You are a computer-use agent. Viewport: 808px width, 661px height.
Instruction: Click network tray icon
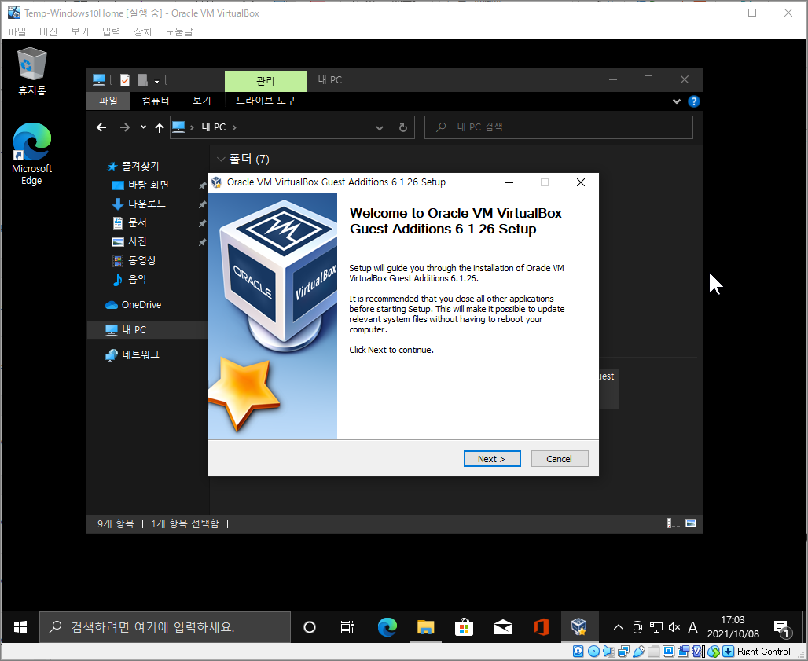click(656, 627)
